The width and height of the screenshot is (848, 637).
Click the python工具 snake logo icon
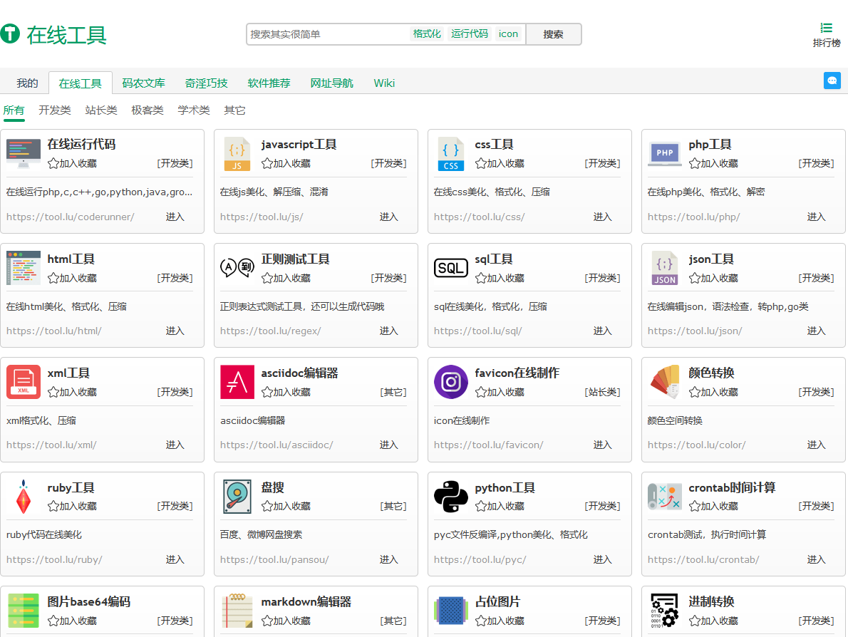(x=451, y=497)
